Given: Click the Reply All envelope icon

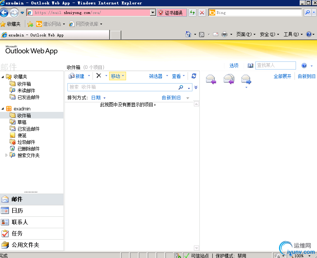Looking at the screenshot, I should click(229, 79).
